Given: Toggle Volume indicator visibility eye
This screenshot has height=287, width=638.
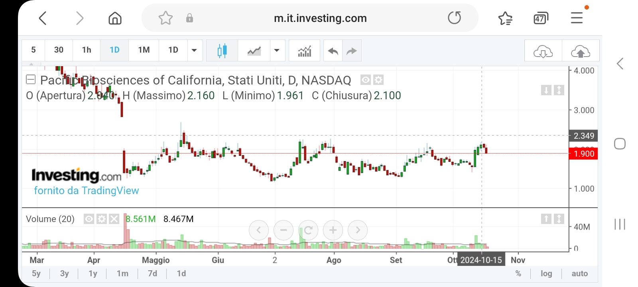Looking at the screenshot, I should coord(89,219).
